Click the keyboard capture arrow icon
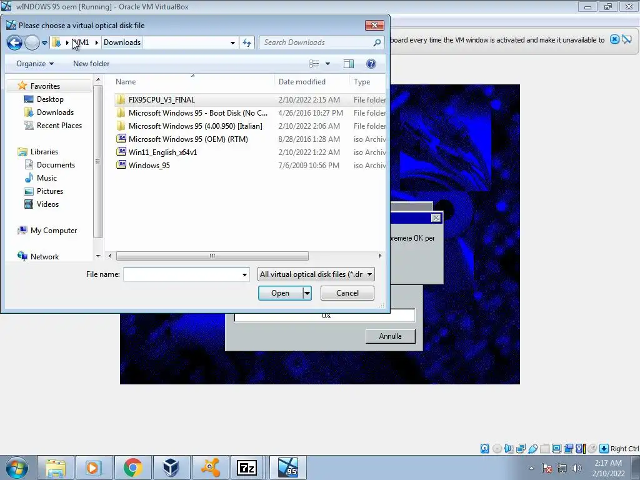The width and height of the screenshot is (640, 480). point(604,449)
